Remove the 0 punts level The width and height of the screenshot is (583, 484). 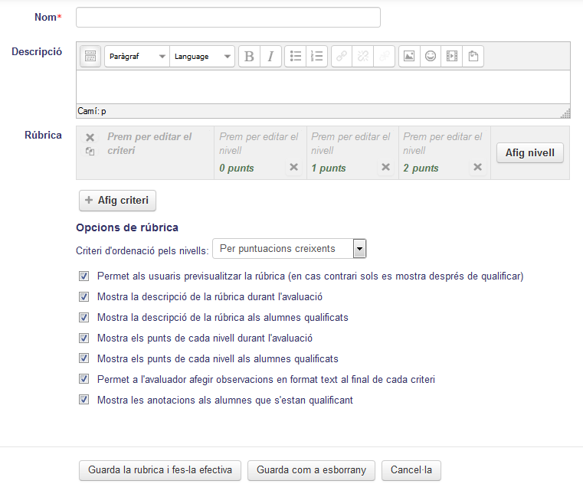(x=293, y=167)
